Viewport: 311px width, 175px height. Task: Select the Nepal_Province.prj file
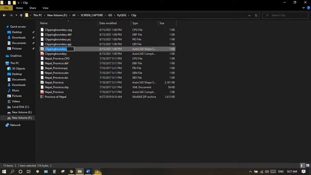point(56,68)
